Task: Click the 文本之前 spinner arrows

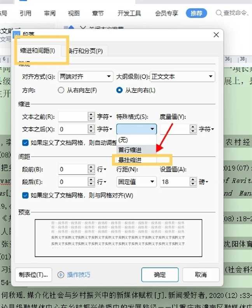Action: pos(91,116)
